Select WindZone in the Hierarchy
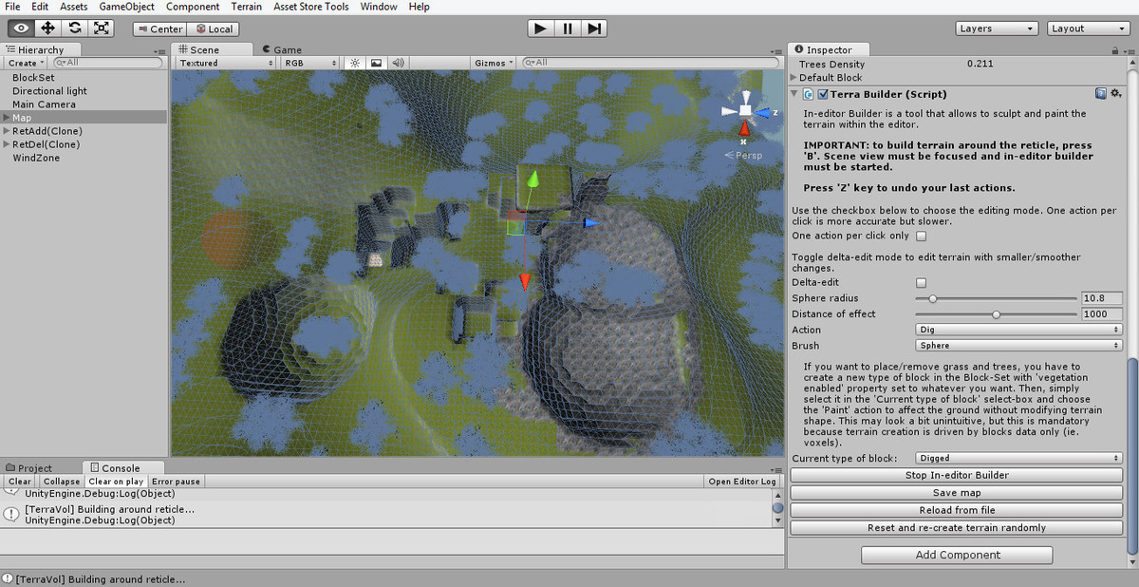1139x587 pixels. 36,158
